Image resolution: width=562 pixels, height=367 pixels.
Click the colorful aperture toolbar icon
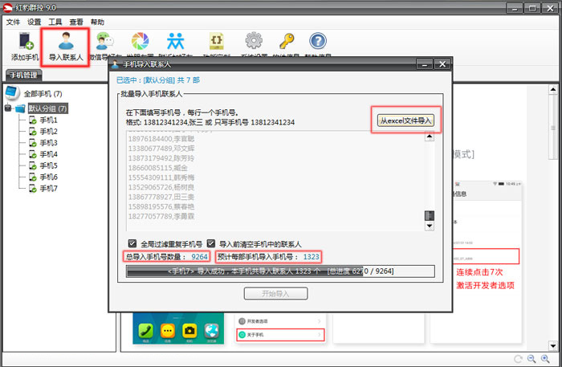140,41
